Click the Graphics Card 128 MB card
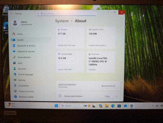Screen dimensions: 163x123 click(x=101, y=38)
